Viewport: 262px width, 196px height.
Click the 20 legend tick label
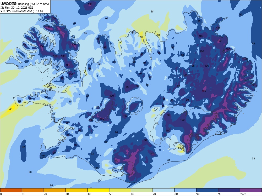tap(45, 194)
